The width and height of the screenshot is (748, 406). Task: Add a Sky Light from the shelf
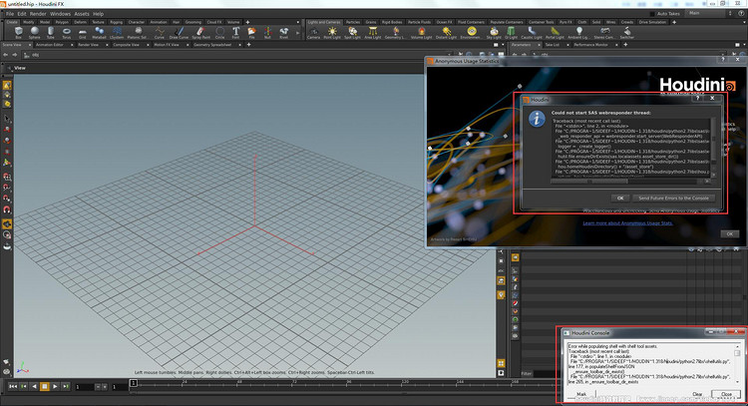[494, 33]
